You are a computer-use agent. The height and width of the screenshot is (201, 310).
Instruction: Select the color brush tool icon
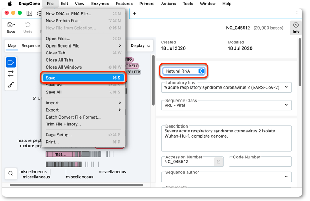click(11, 85)
